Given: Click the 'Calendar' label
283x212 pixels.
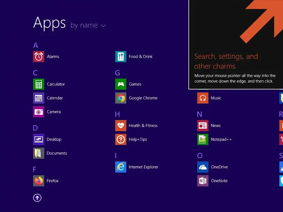Looking at the screenshot, I should [x=55, y=98].
